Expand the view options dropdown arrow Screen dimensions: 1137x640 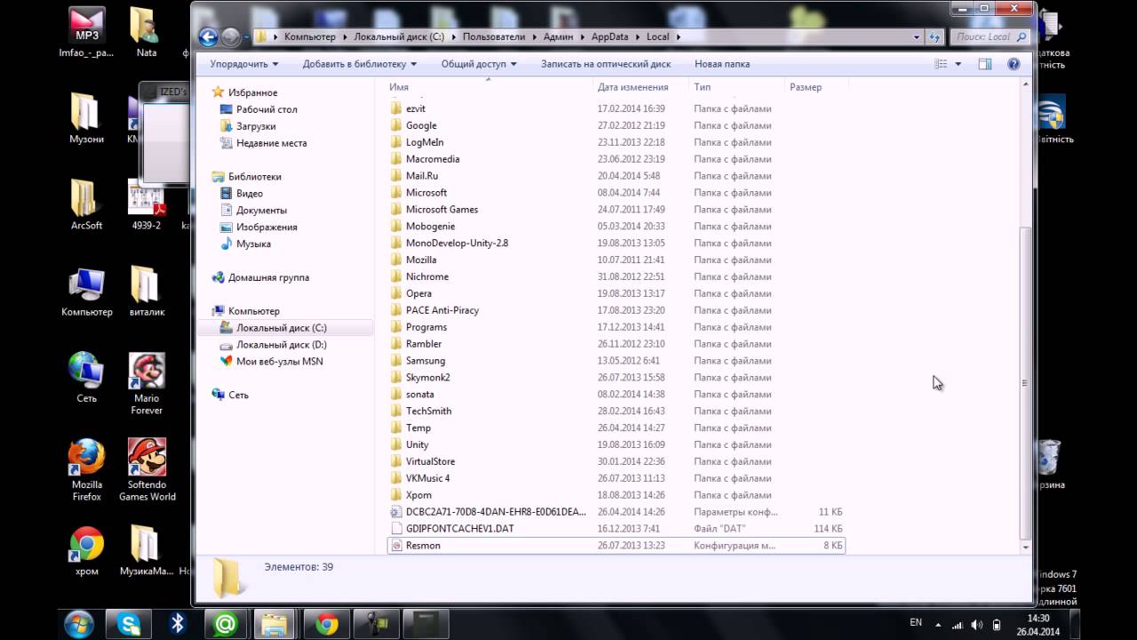click(958, 64)
